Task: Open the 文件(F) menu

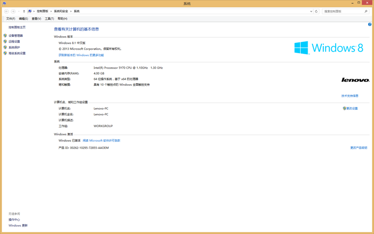Action: point(10,19)
